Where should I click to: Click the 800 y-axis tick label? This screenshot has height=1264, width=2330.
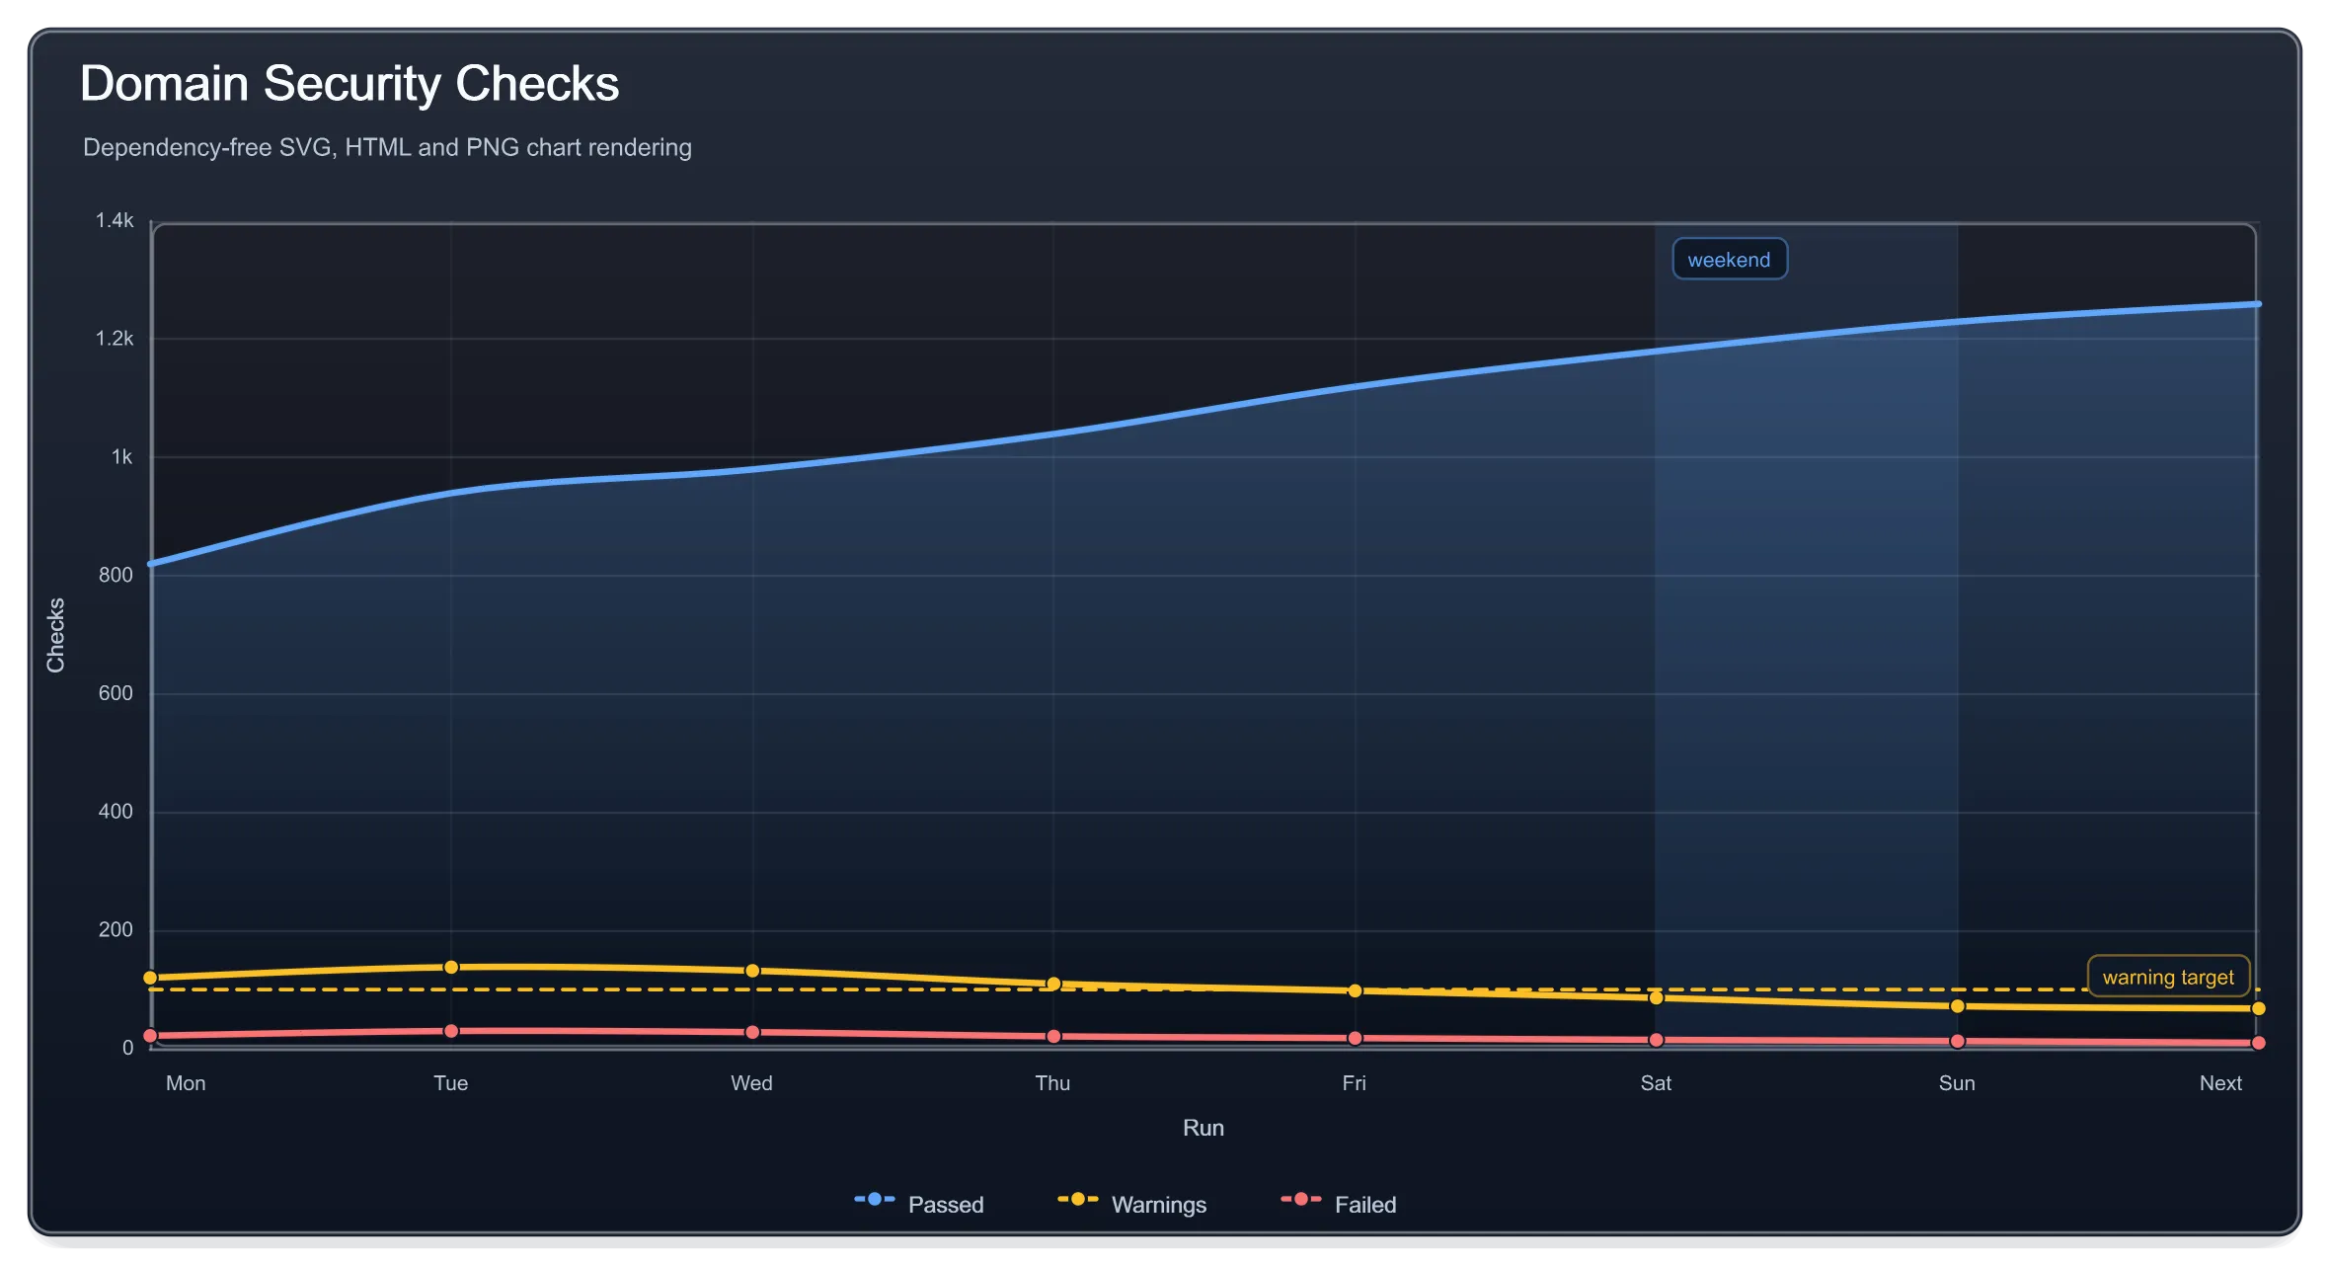pyautogui.click(x=116, y=575)
